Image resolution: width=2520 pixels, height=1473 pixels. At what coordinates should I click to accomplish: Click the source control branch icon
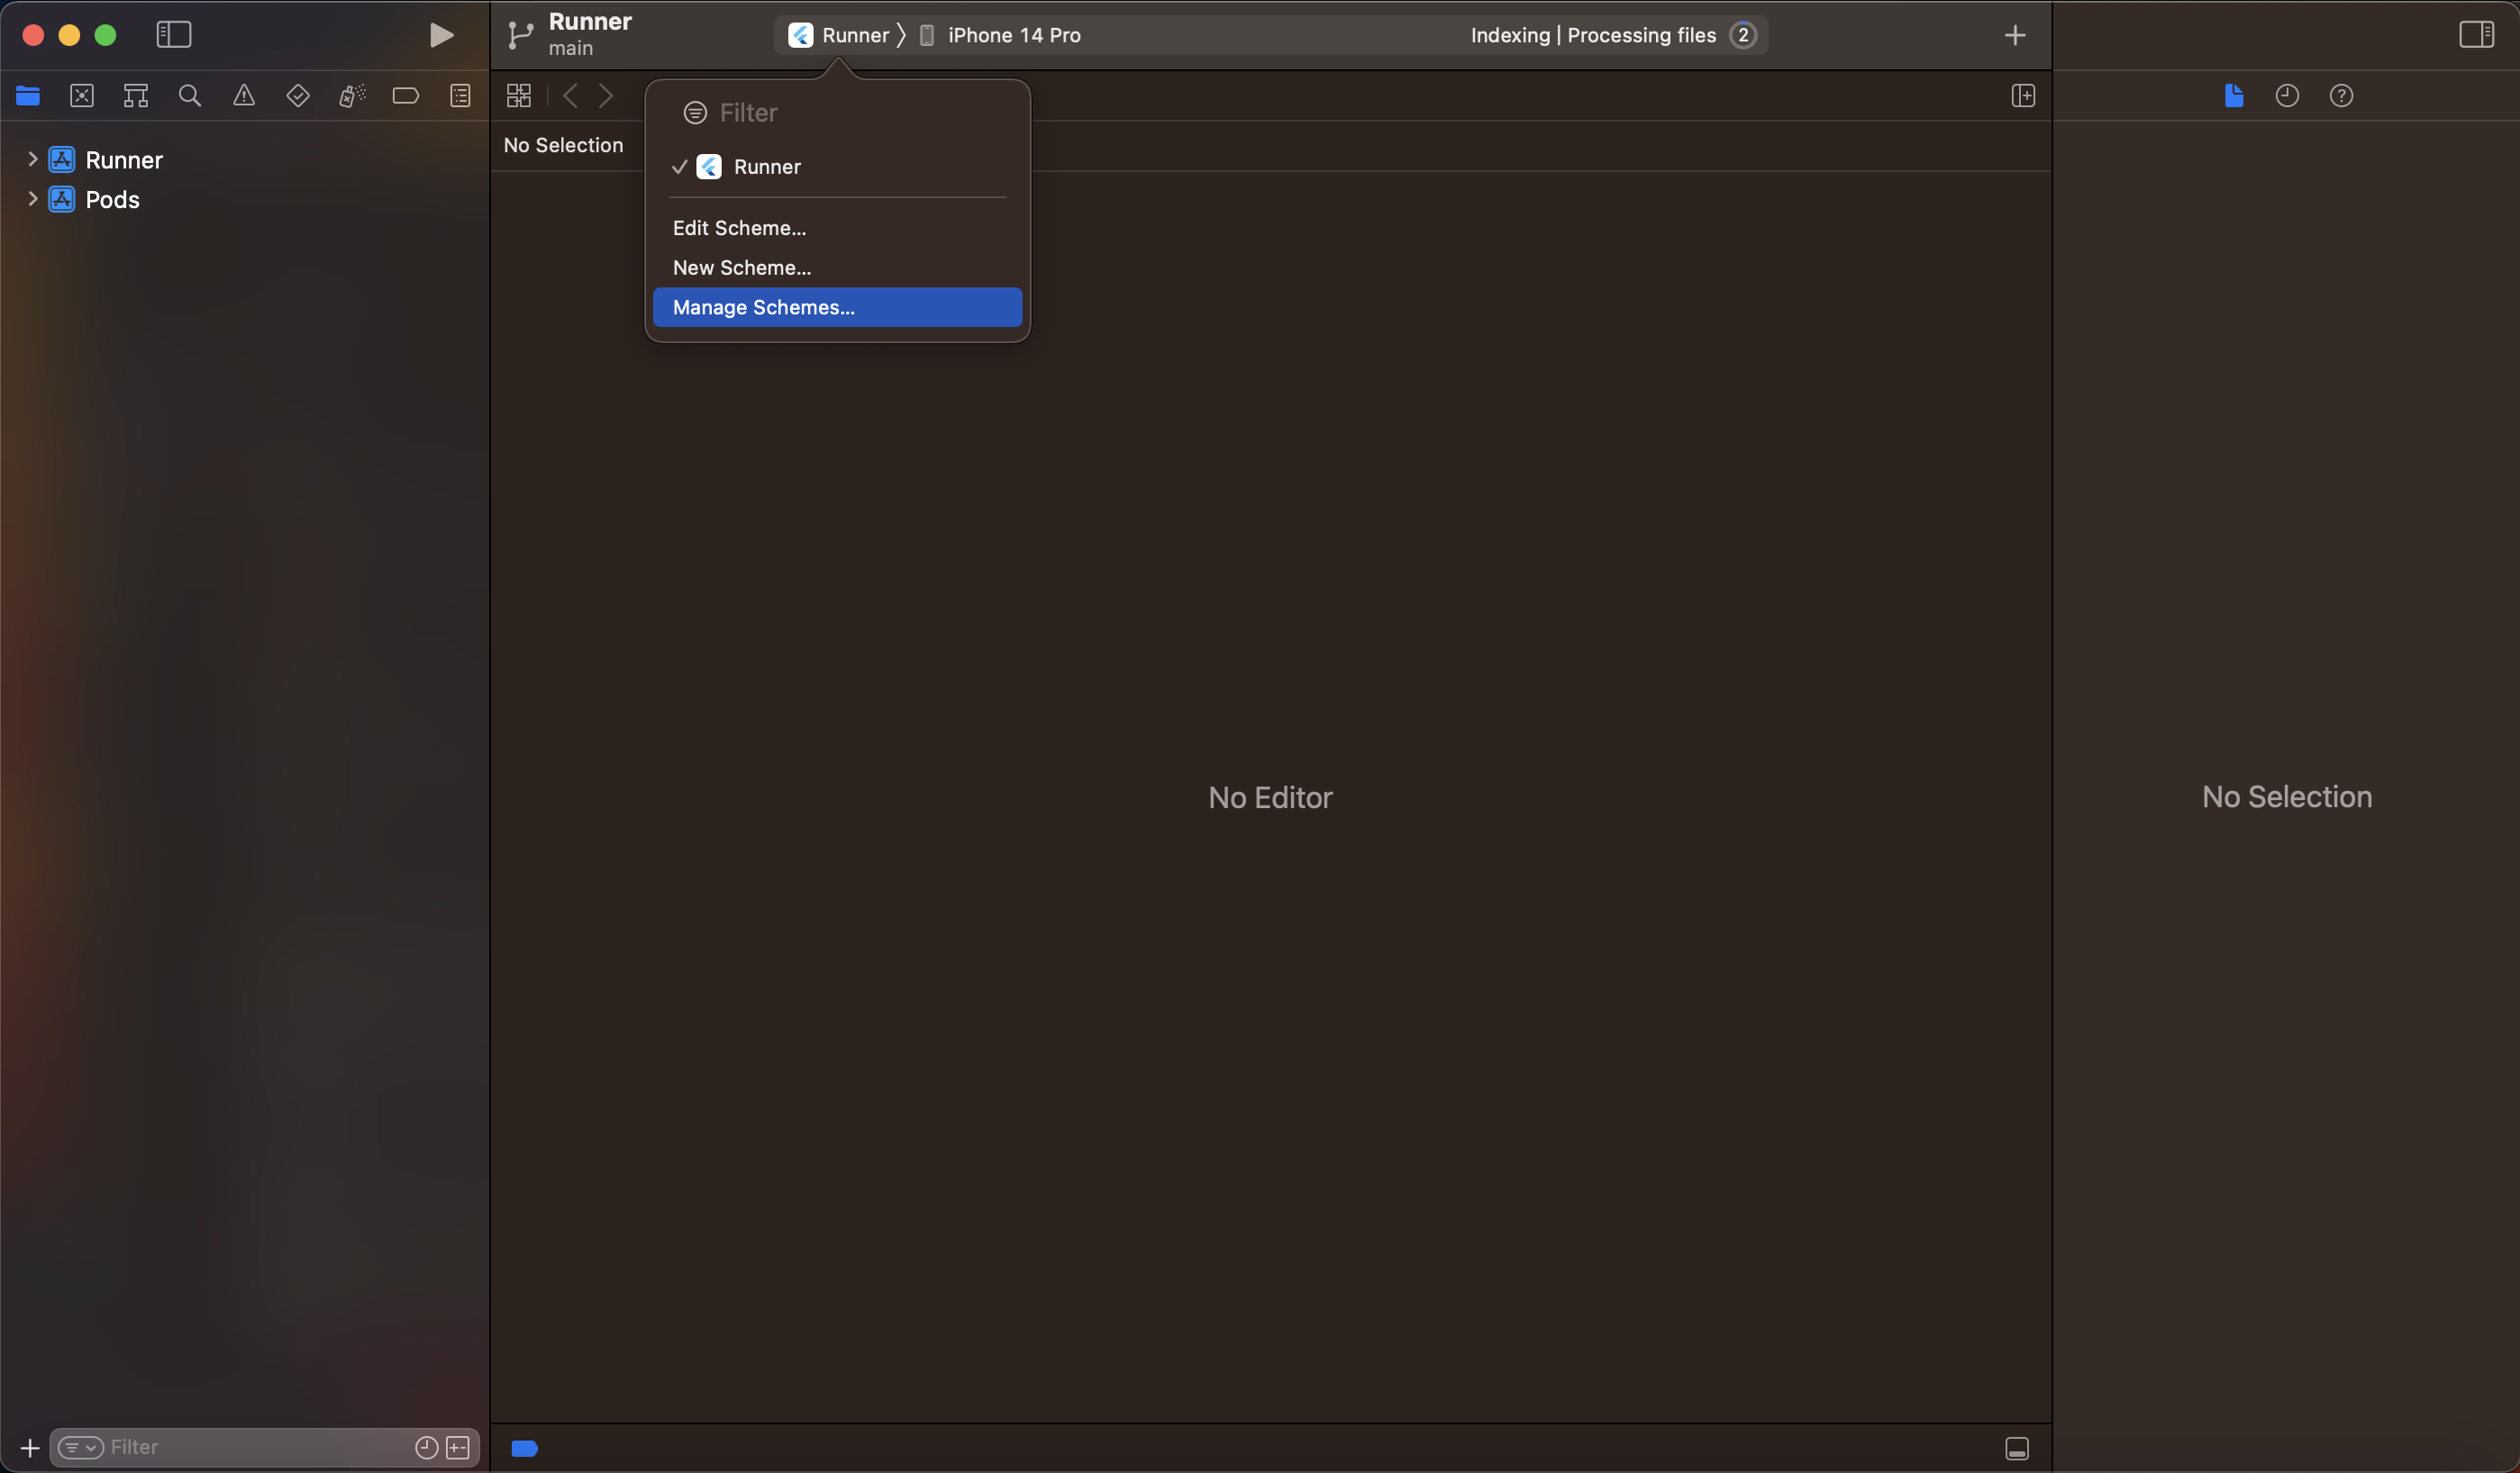(x=520, y=36)
